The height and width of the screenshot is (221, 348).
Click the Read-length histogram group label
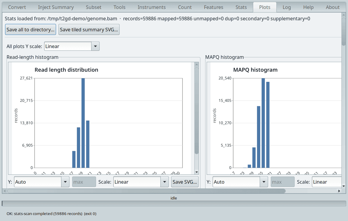(33, 57)
